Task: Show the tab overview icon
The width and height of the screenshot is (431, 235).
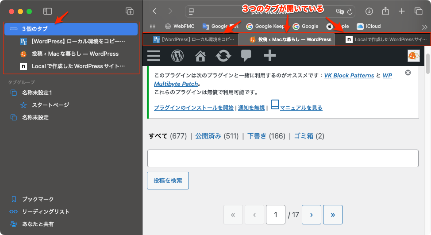Action: pyautogui.click(x=418, y=12)
